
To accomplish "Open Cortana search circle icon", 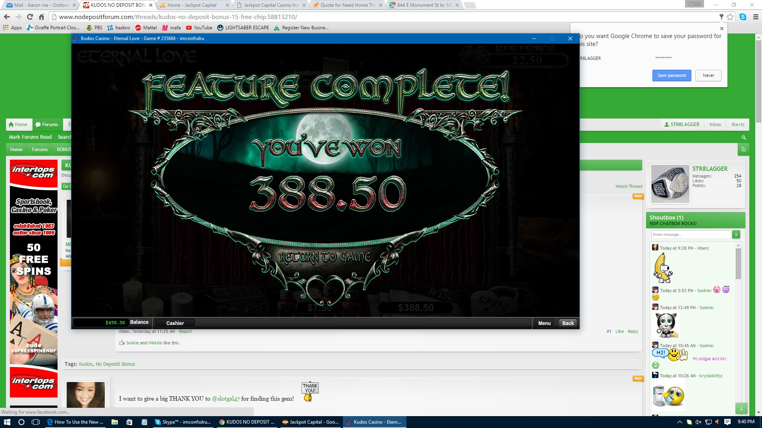I will (x=21, y=422).
